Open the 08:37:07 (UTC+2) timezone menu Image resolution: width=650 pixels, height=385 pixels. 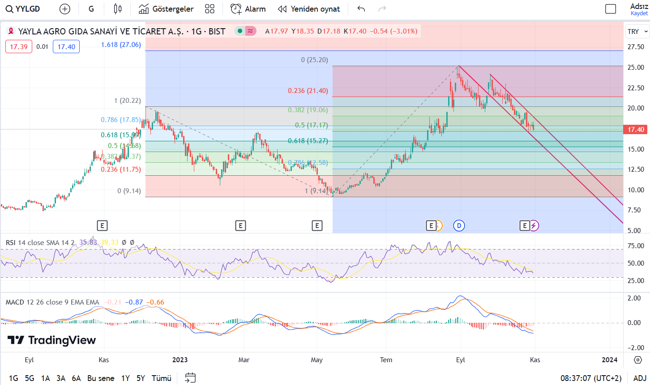[x=591, y=378]
